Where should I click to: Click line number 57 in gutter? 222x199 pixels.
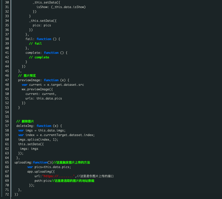pos(7,126)
